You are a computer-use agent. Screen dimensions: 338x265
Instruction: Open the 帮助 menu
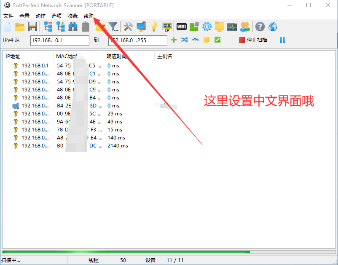coord(89,16)
